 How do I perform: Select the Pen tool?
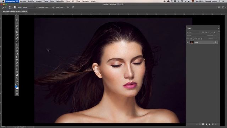click(x=17, y=63)
